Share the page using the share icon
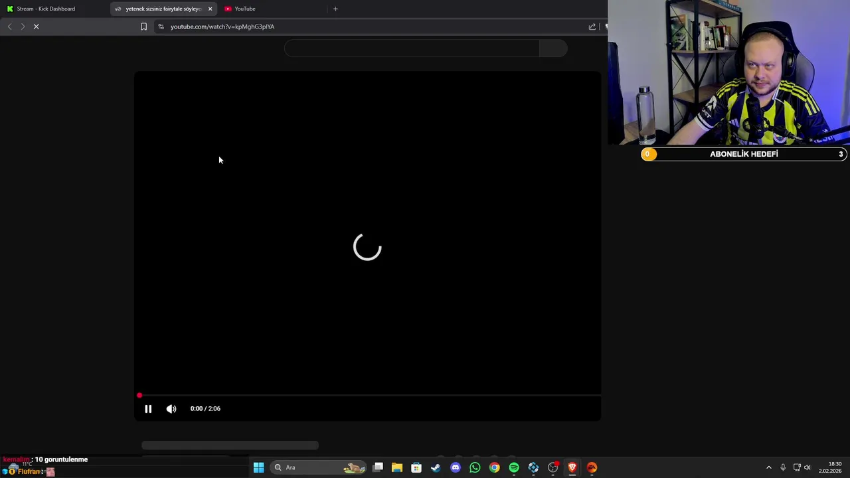 tap(592, 27)
